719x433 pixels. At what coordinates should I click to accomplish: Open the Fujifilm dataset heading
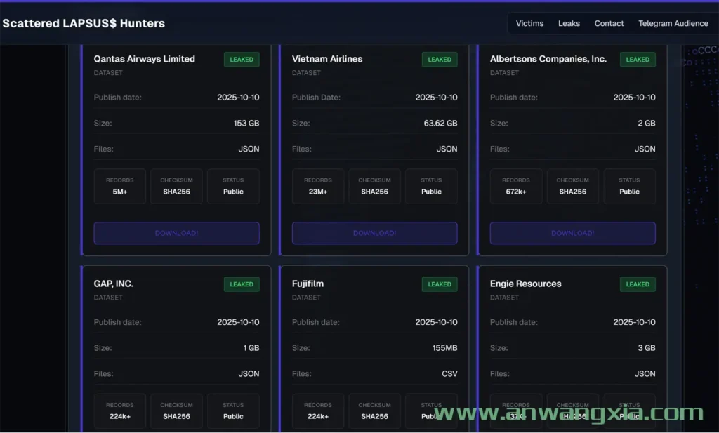click(308, 284)
